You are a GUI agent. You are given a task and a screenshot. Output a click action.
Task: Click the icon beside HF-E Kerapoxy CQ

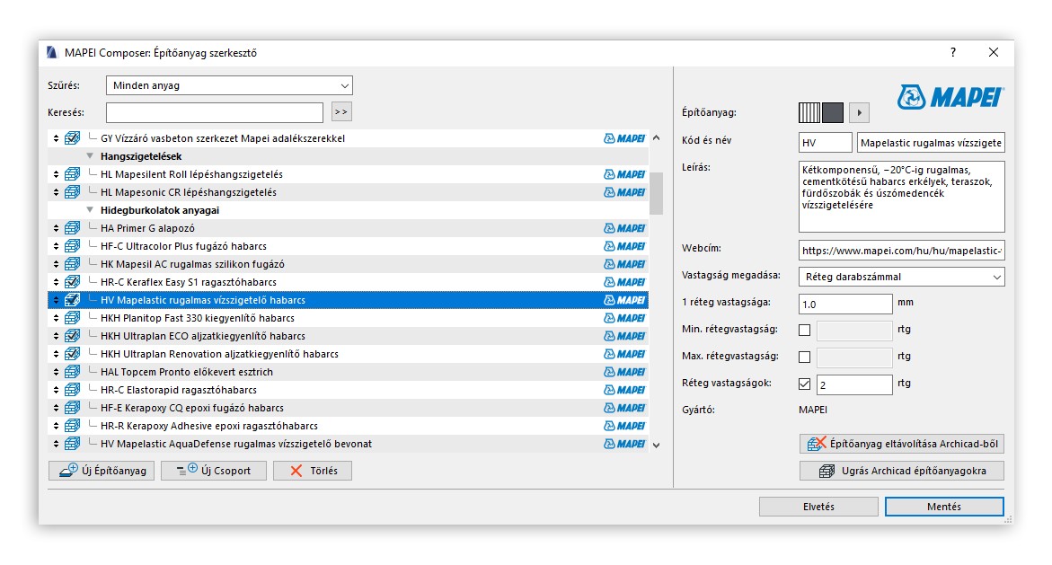click(x=72, y=408)
